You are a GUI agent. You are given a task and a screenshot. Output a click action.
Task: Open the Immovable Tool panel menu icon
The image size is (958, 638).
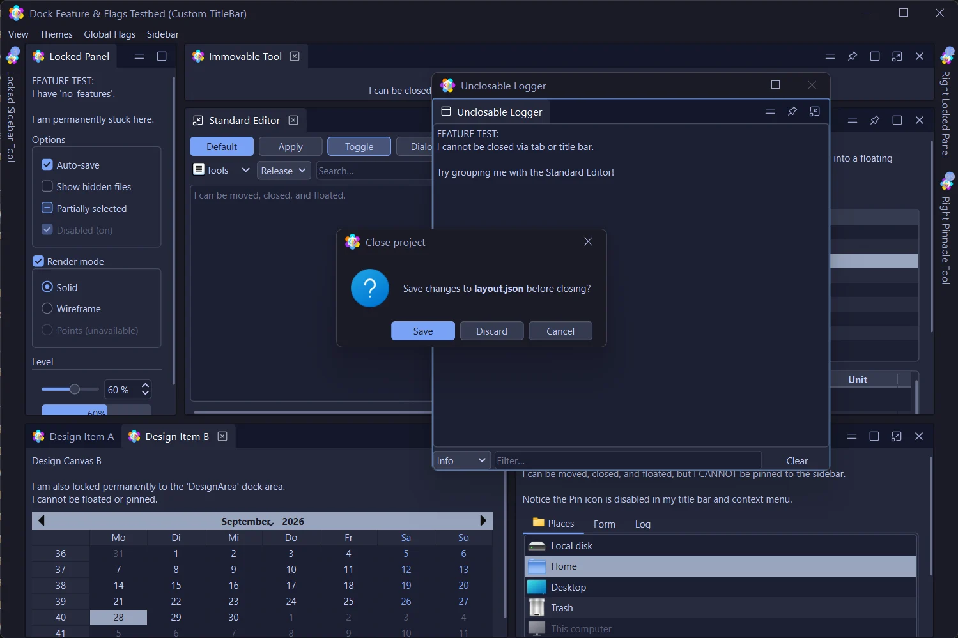coord(830,56)
